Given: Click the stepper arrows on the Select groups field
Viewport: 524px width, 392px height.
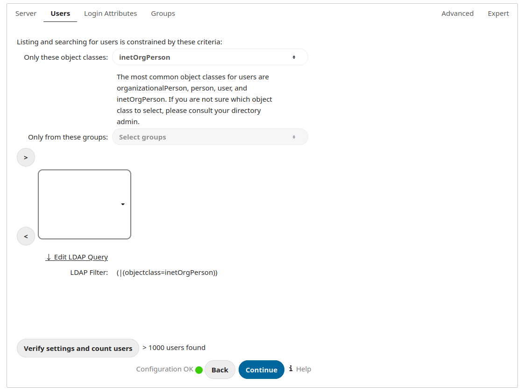Looking at the screenshot, I should pos(294,137).
